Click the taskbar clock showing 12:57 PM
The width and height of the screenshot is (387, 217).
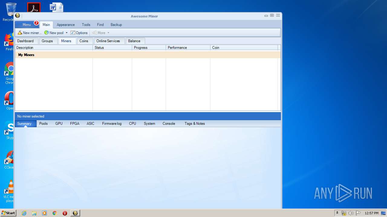(372, 213)
